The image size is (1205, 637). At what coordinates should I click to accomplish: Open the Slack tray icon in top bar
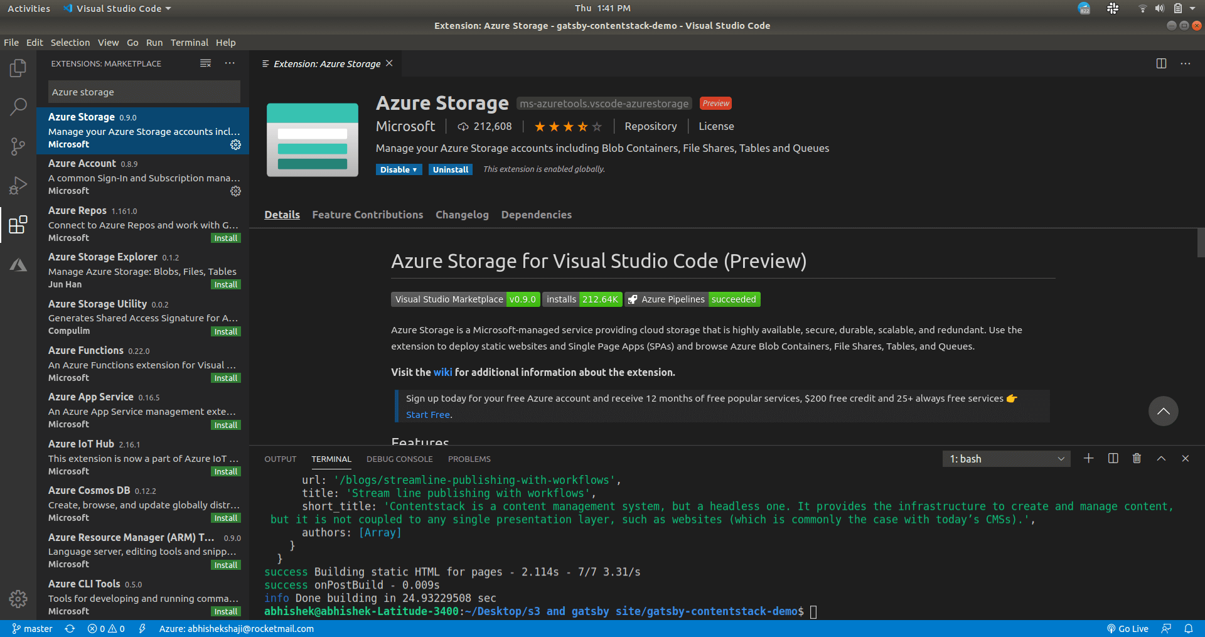point(1113,8)
